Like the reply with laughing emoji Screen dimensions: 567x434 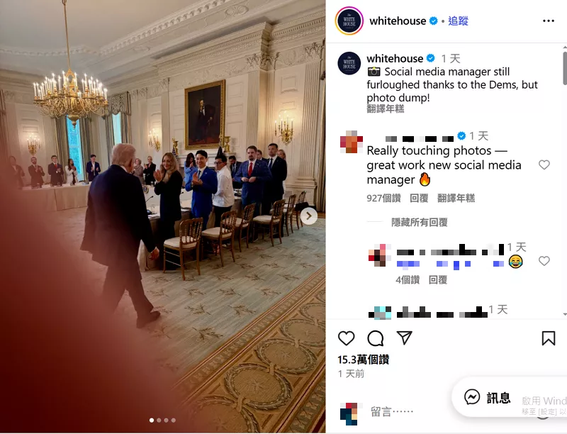click(544, 261)
